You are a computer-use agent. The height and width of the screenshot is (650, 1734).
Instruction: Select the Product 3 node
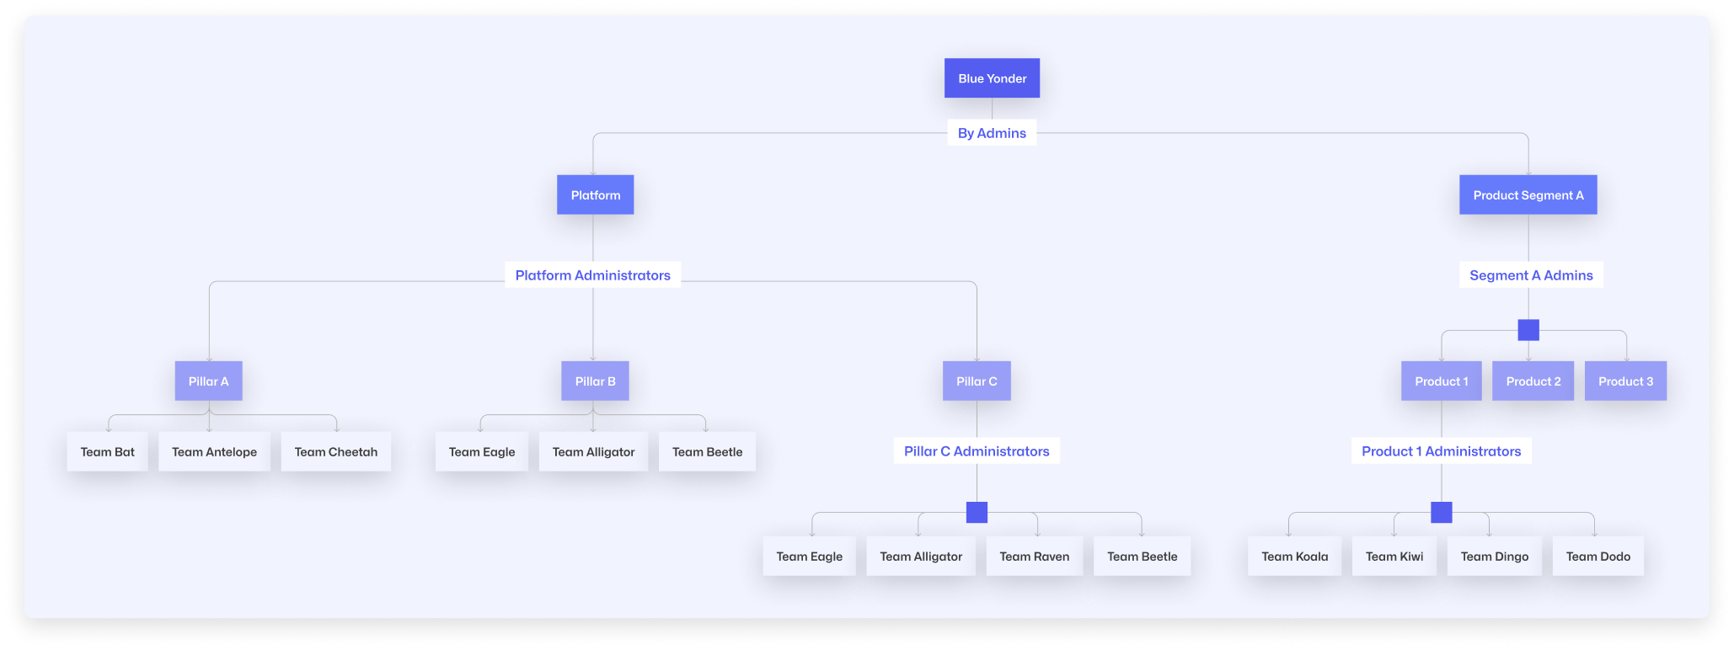pos(1625,381)
